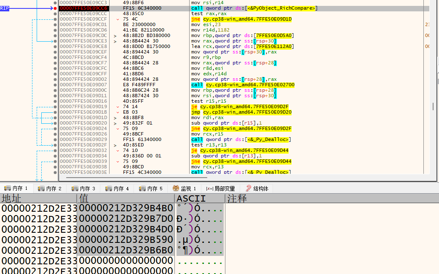Viewport: 439px width, 274px height.
Task: Select je cy.cp38-win_amd64.7FFE50E09D2F instruction
Action: 240,107
